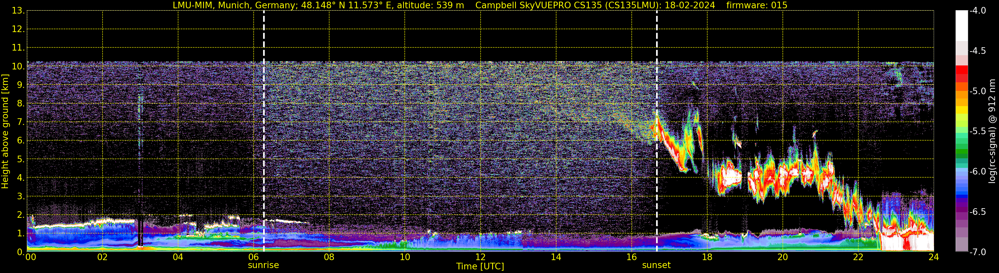Click the 'Height above ground [km]' axis label
The image size is (999, 273).
coord(5,132)
